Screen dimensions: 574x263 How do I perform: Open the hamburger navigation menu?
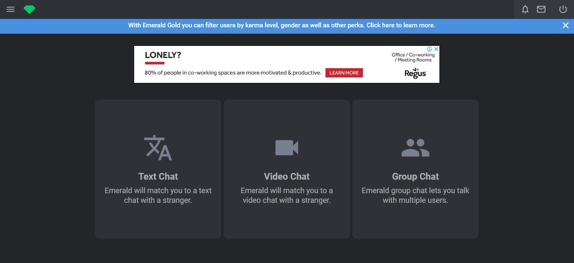tap(11, 9)
